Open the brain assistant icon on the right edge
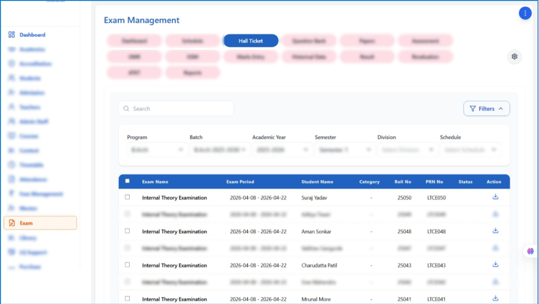Viewport: 539px width, 304px height. pyautogui.click(x=530, y=251)
